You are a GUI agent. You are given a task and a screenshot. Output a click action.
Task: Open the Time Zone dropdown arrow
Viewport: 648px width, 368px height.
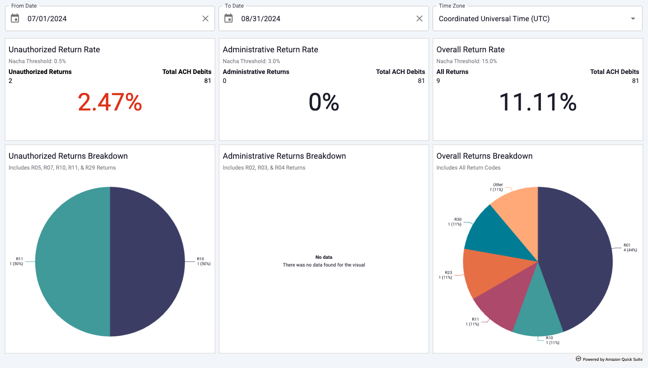pyautogui.click(x=633, y=18)
